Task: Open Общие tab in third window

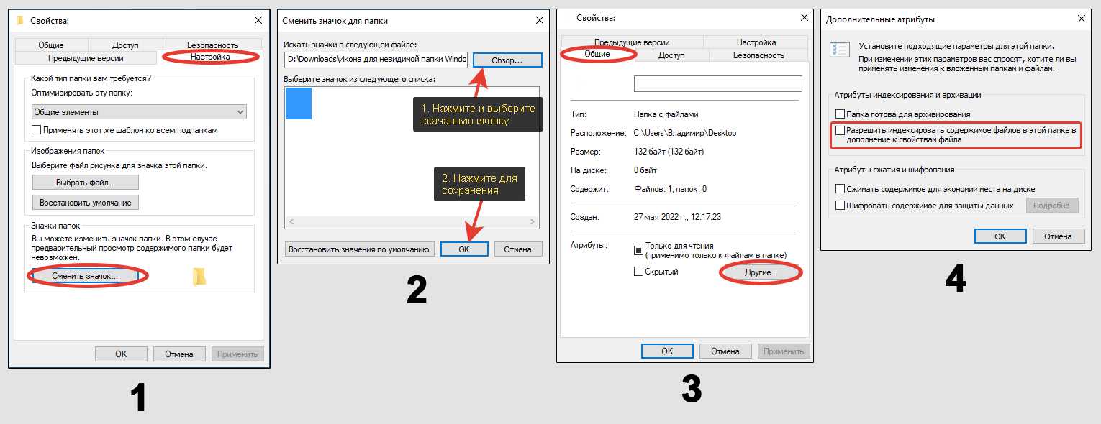Action: [x=597, y=55]
